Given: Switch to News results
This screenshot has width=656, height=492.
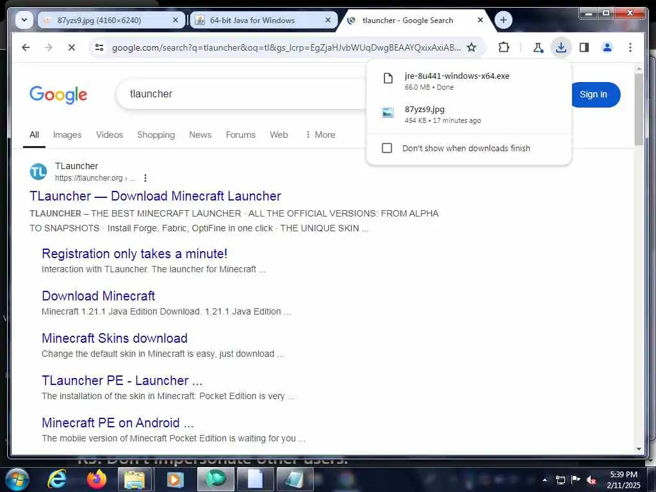Looking at the screenshot, I should (201, 135).
